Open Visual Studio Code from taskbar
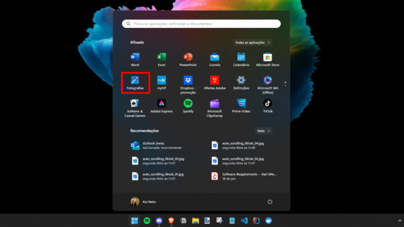 point(244,221)
